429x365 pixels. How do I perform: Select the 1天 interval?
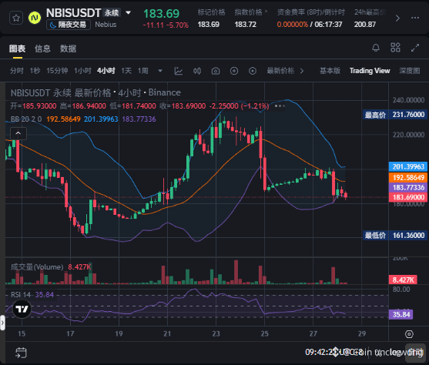126,71
